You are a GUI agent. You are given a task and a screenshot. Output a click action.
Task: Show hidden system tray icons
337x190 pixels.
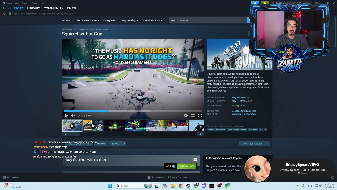tap(298, 186)
